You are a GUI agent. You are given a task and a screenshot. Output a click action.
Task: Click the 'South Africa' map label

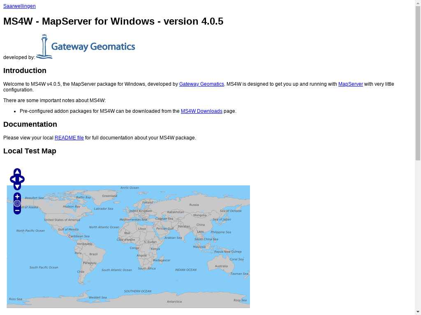(147, 268)
